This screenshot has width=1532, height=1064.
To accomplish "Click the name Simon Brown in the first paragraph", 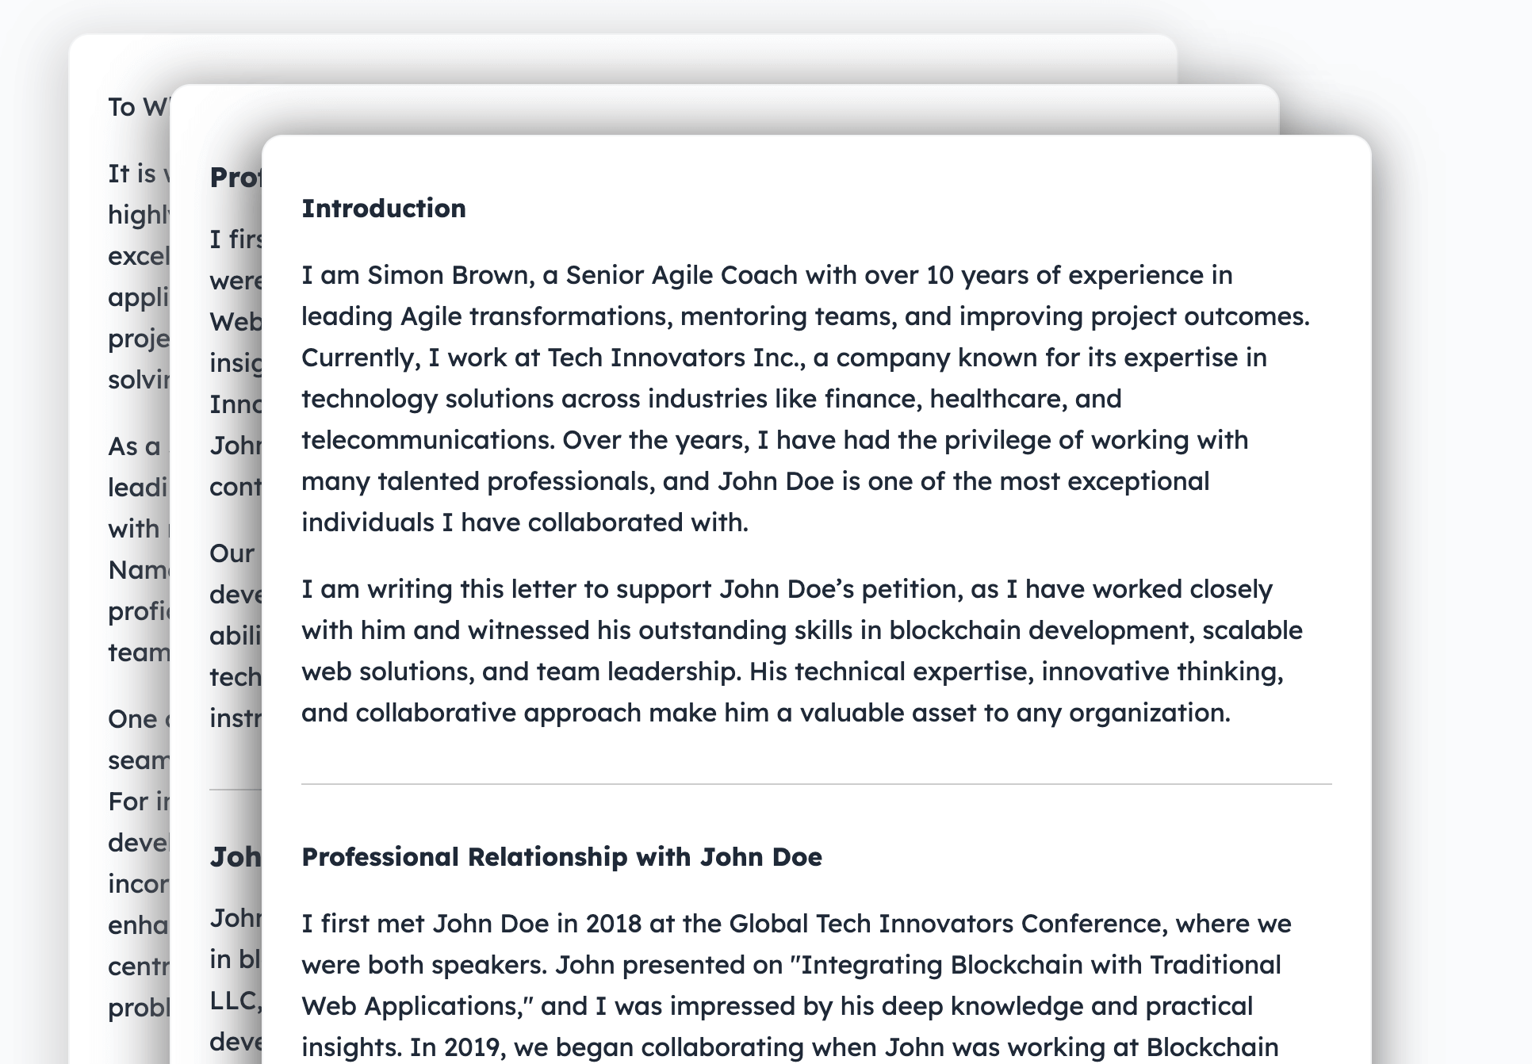I will coord(450,275).
